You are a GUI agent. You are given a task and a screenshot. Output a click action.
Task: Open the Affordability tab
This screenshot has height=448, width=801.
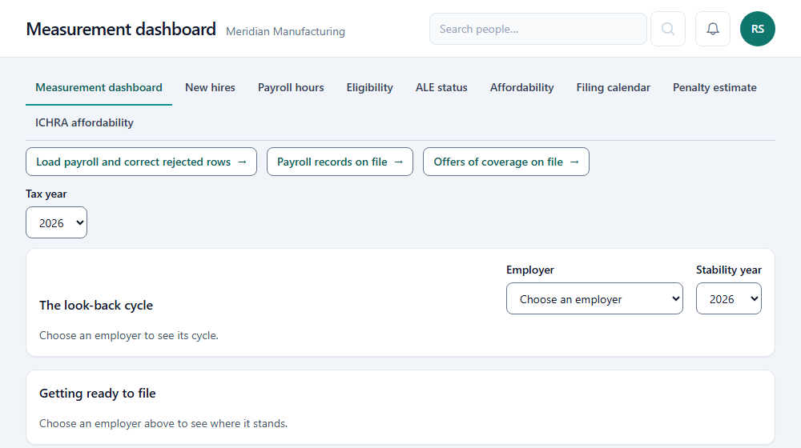click(x=521, y=88)
